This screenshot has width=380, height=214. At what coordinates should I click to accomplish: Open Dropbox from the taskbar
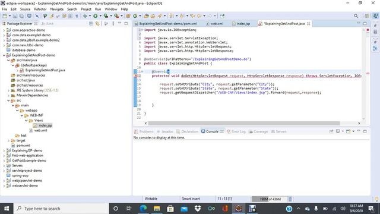(x=198, y=209)
